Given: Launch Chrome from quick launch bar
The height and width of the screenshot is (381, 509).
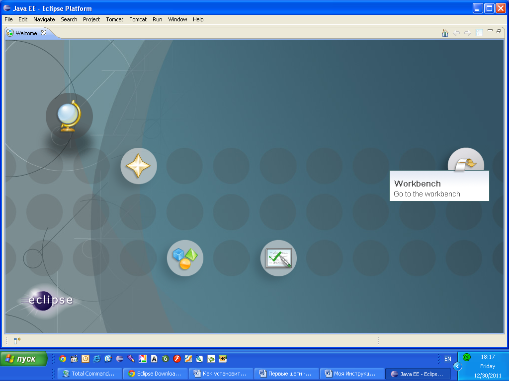Looking at the screenshot, I should pyautogui.click(x=63, y=359).
